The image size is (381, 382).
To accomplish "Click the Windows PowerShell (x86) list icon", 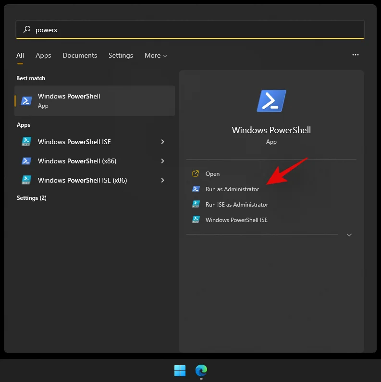I will click(x=26, y=161).
